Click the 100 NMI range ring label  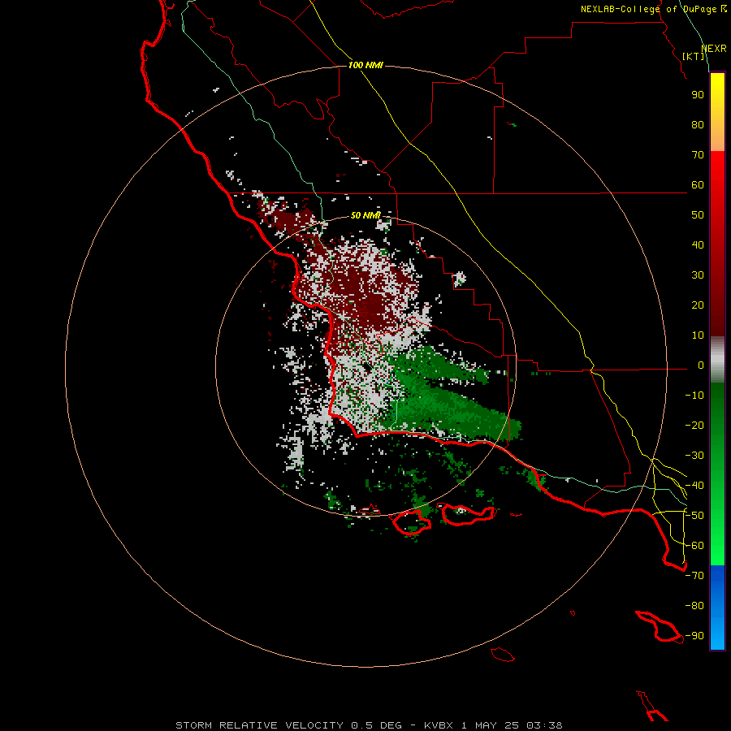click(x=365, y=65)
